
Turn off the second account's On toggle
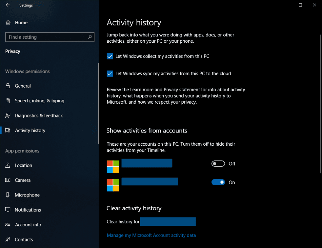(x=218, y=182)
